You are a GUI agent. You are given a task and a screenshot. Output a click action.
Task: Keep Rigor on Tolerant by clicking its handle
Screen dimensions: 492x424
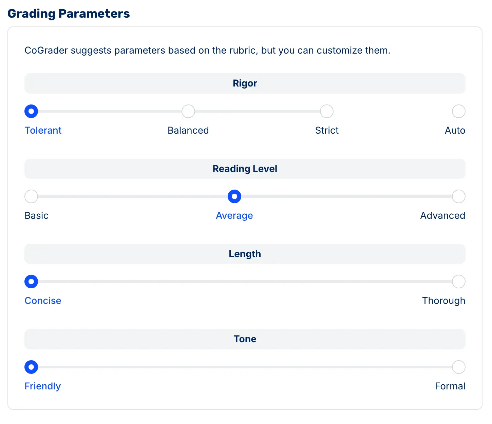tap(31, 111)
